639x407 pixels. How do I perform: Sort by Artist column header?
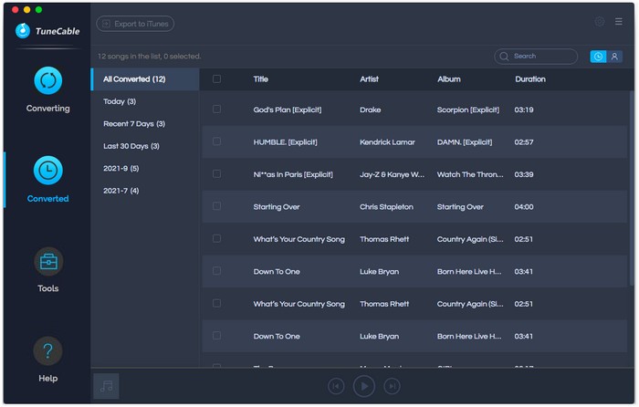[x=369, y=79]
